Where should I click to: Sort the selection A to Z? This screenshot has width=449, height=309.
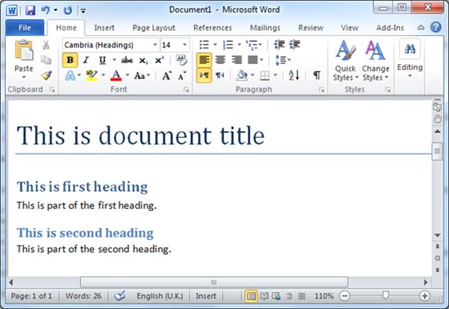(294, 75)
